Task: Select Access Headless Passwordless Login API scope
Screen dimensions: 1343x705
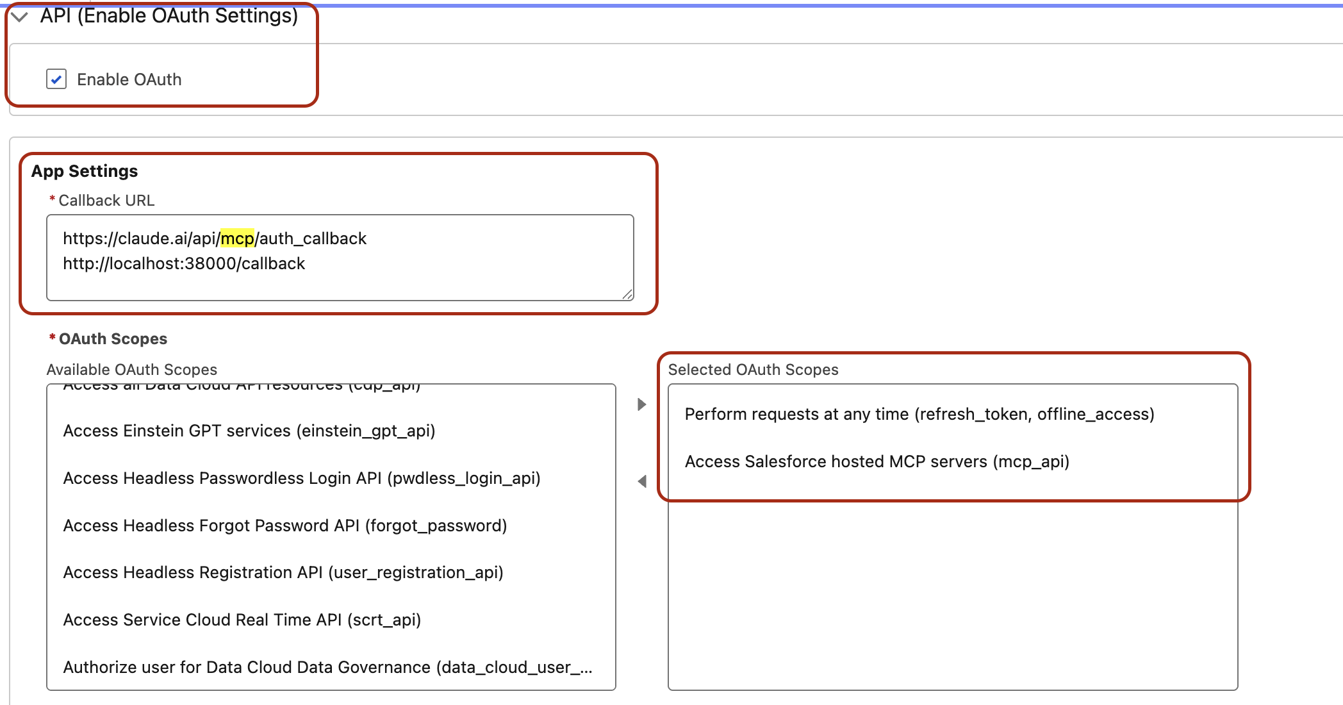Action: (x=302, y=478)
